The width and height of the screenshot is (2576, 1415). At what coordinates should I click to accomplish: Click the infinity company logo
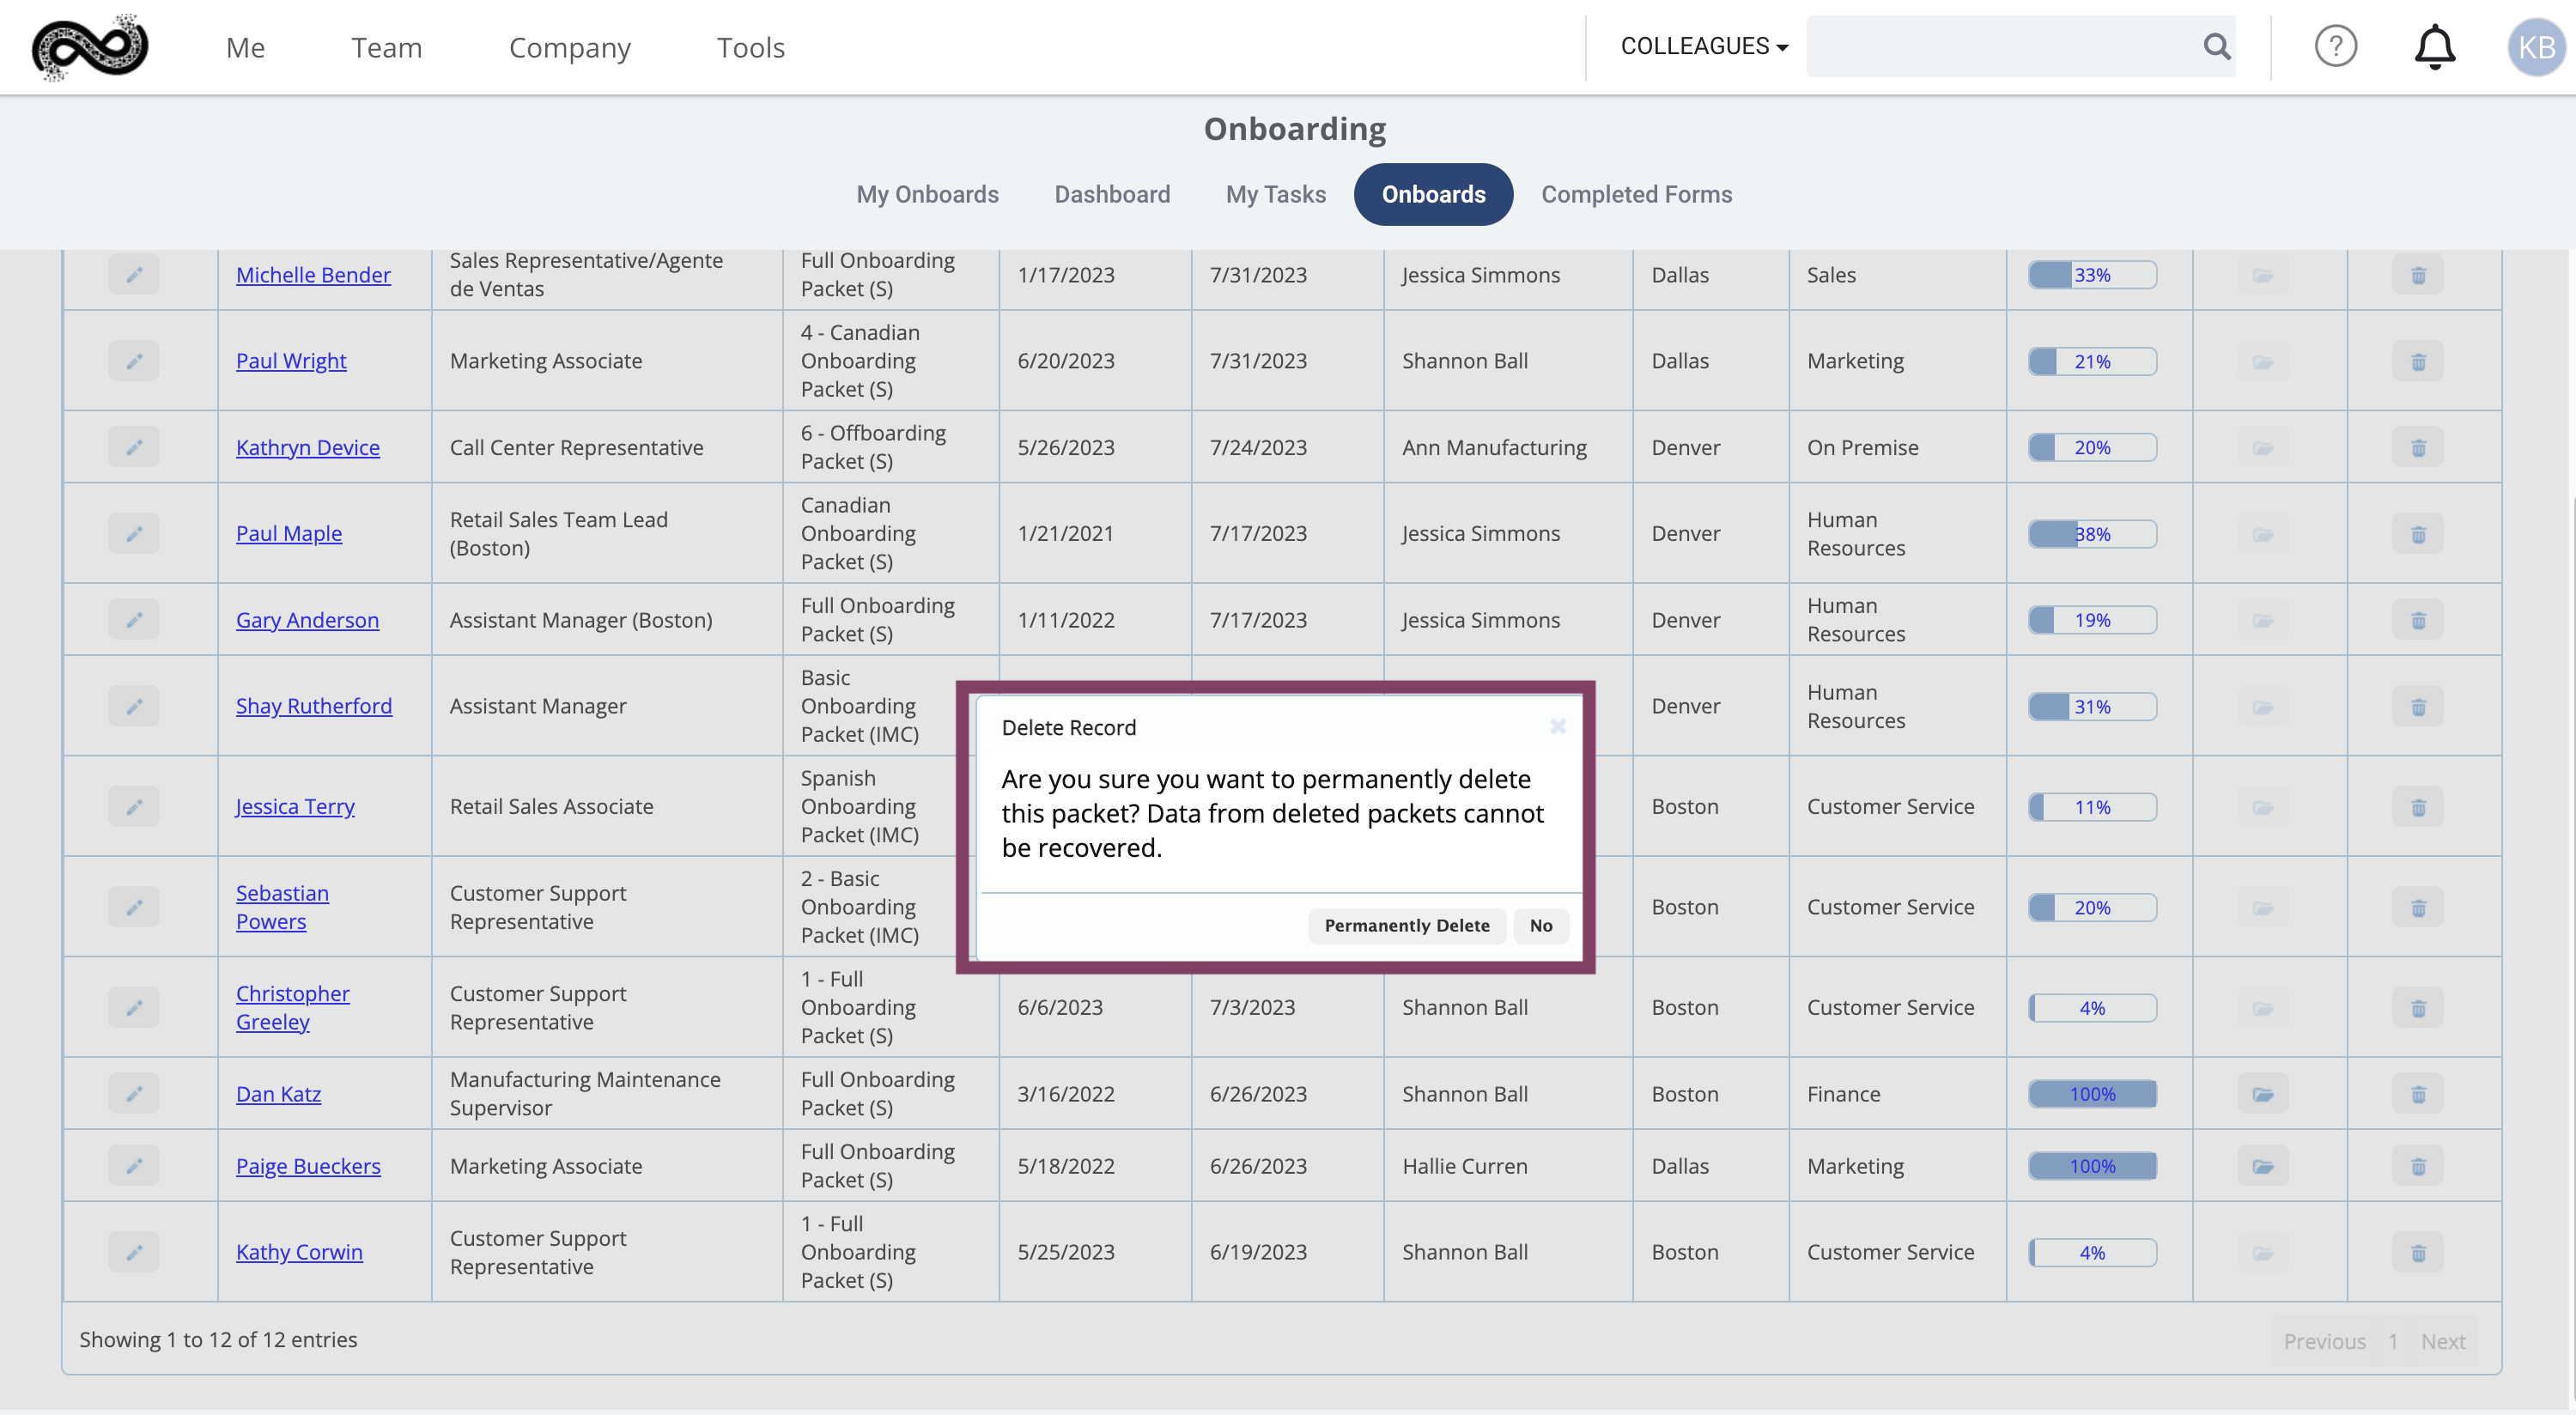90,47
